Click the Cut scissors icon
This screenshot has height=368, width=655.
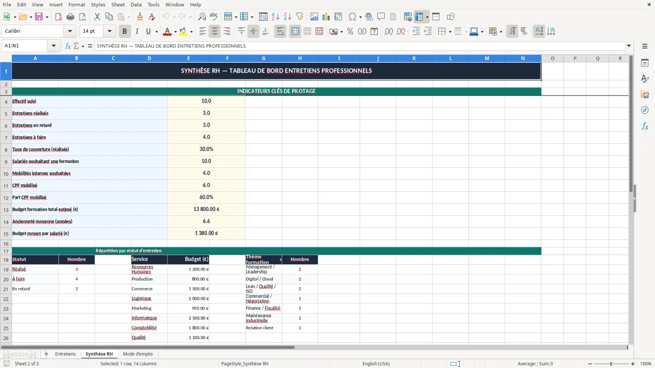[x=97, y=17]
